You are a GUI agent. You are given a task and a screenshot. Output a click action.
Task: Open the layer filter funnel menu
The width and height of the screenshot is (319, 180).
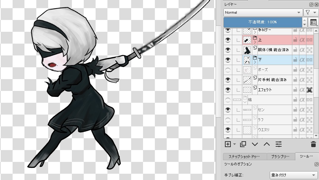pyautogui.click(x=310, y=13)
